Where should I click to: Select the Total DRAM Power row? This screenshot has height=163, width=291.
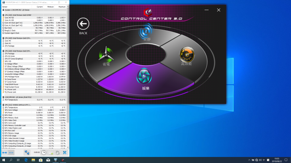pos(34,84)
